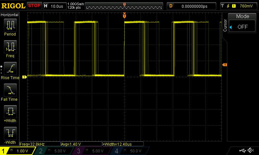Select the -Width measurement icon
The width and height of the screenshot is (259, 155).
[10, 133]
